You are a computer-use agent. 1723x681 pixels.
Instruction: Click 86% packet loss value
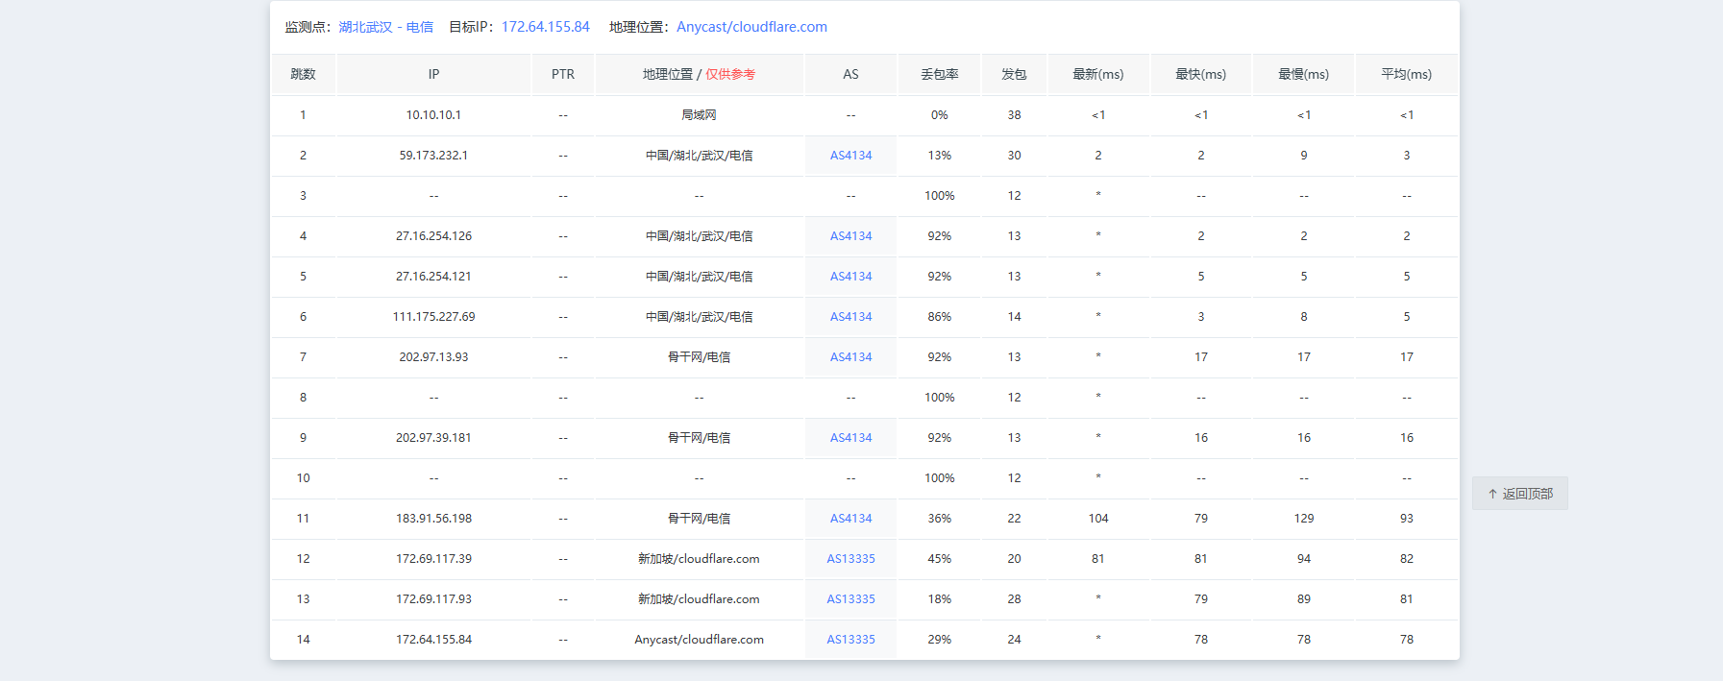(x=939, y=317)
